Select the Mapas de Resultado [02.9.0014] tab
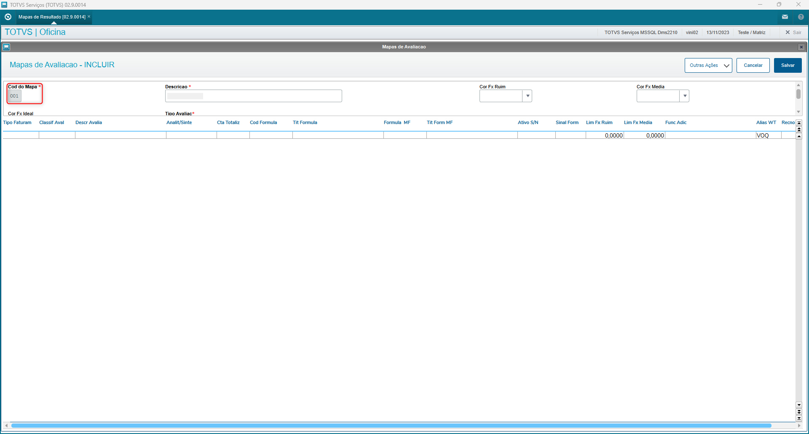This screenshot has height=434, width=809. point(52,17)
